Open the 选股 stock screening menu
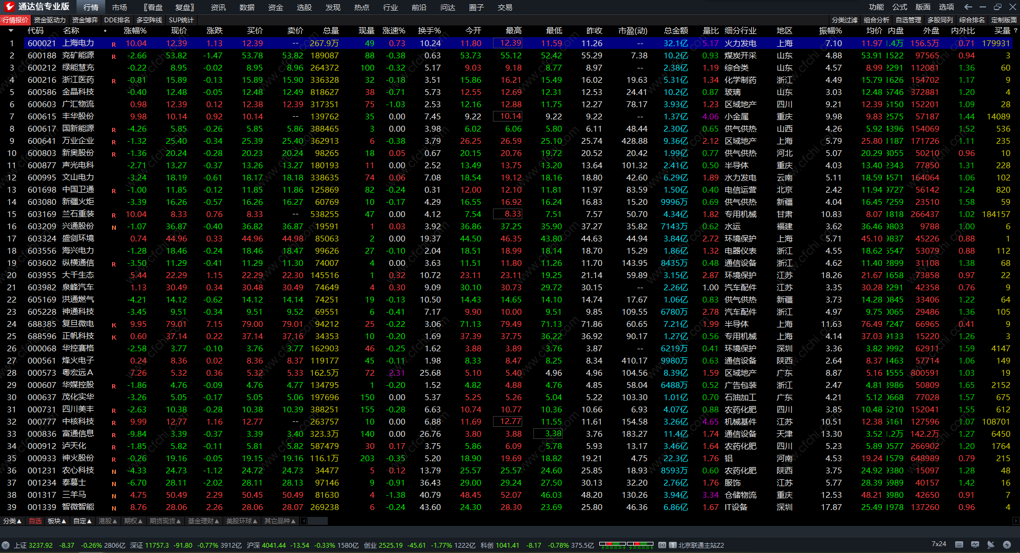Screen dimensions: 1020x553 (304, 7)
